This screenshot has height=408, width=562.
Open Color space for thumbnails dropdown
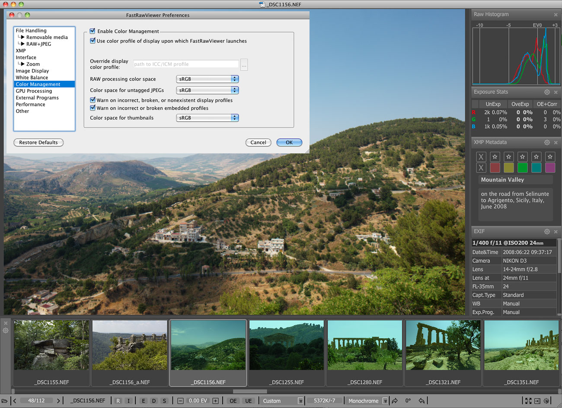(208, 118)
